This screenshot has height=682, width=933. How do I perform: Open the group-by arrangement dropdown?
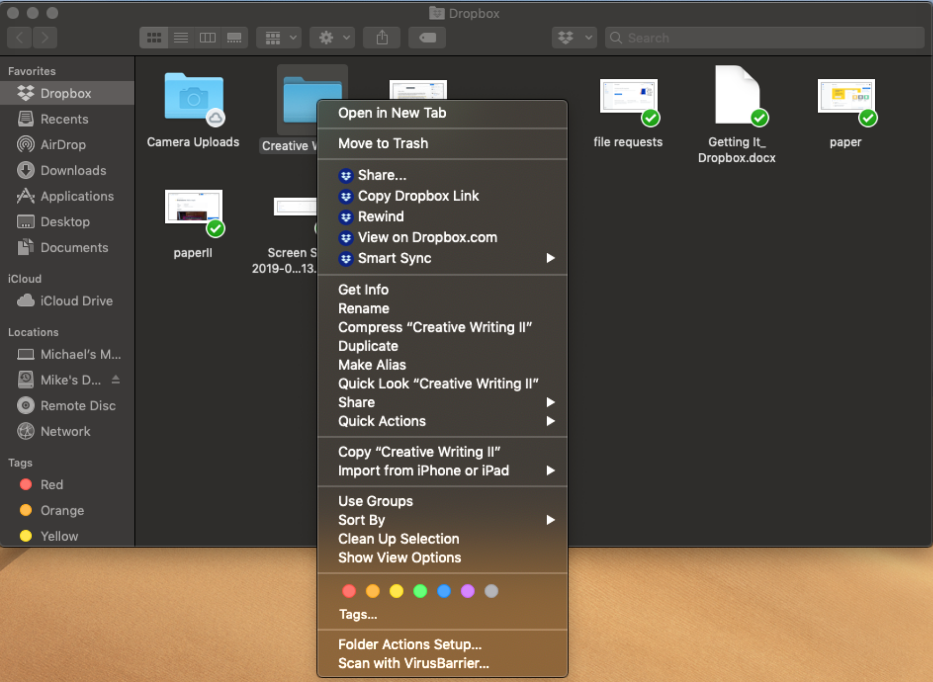click(x=280, y=37)
